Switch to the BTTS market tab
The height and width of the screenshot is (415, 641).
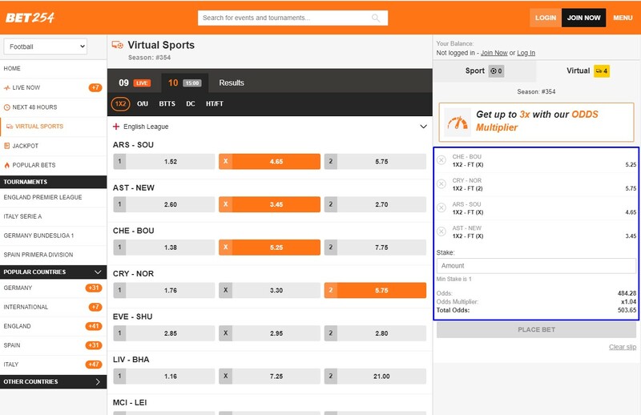(x=167, y=104)
